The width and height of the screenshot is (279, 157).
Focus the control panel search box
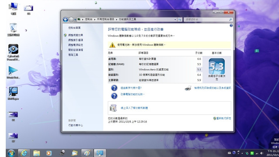206,19
